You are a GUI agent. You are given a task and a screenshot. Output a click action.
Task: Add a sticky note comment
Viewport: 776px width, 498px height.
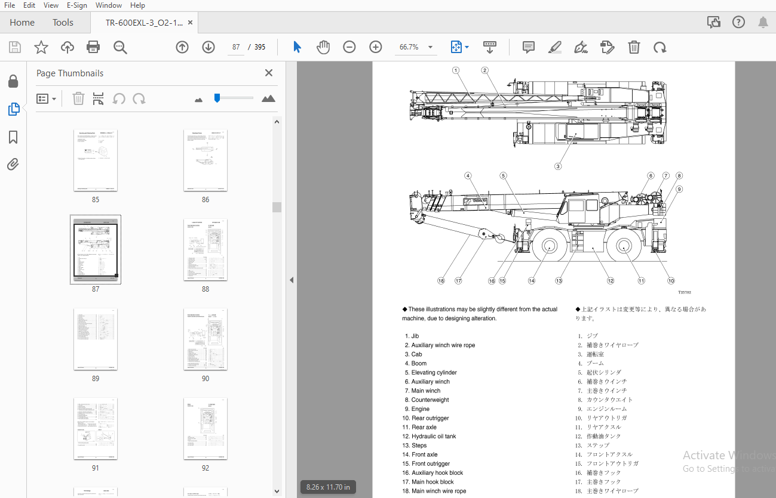(x=529, y=47)
